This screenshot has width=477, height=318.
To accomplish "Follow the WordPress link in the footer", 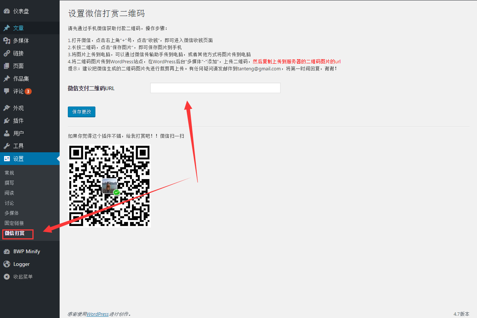I will [98, 314].
